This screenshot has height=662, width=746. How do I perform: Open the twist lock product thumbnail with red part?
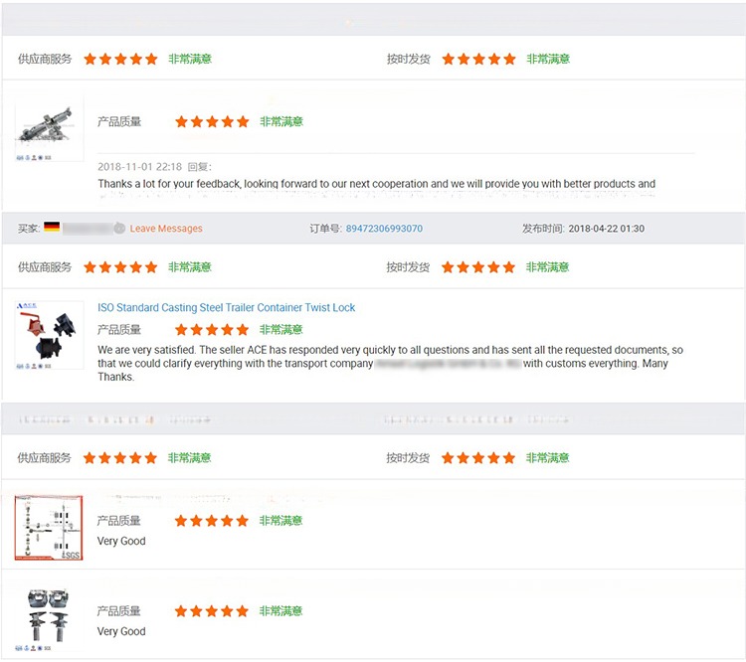click(x=50, y=339)
